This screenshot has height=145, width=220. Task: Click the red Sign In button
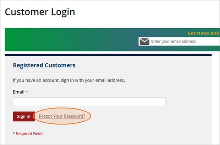(24, 116)
